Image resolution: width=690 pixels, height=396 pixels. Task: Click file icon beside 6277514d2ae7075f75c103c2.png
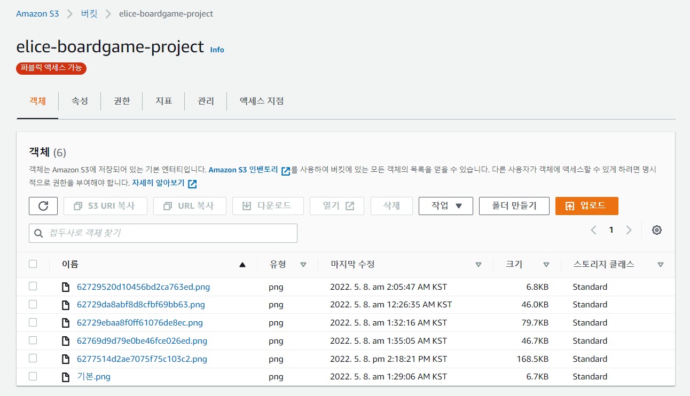[66, 359]
